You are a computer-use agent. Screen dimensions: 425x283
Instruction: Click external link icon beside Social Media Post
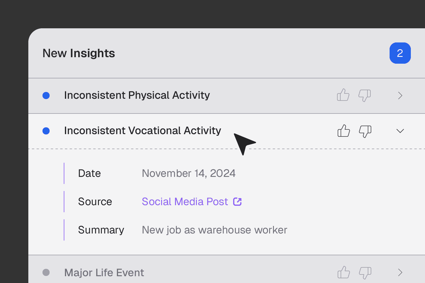(237, 202)
